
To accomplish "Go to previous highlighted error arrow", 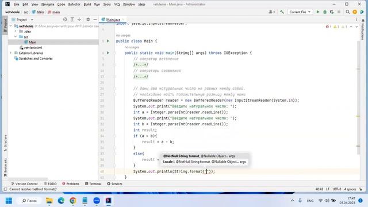I will 351,27.
